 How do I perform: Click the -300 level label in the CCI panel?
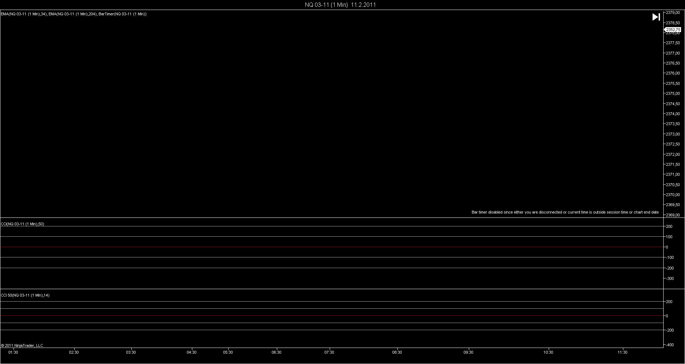(670, 278)
